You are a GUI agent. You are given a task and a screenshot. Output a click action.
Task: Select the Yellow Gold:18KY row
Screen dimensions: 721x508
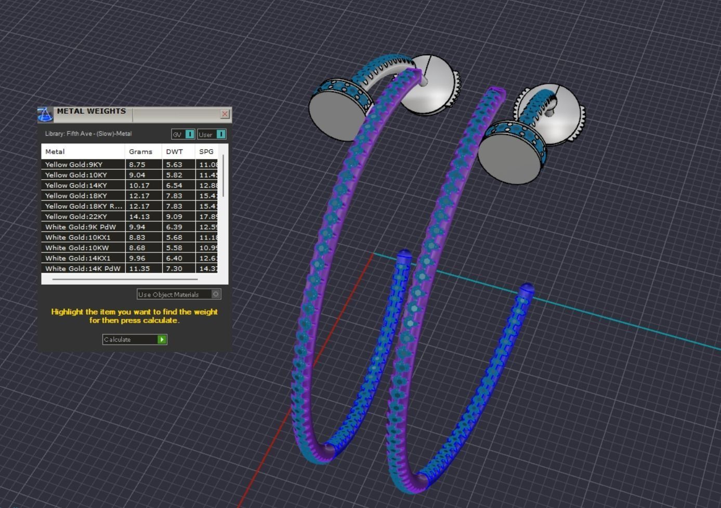tap(130, 195)
